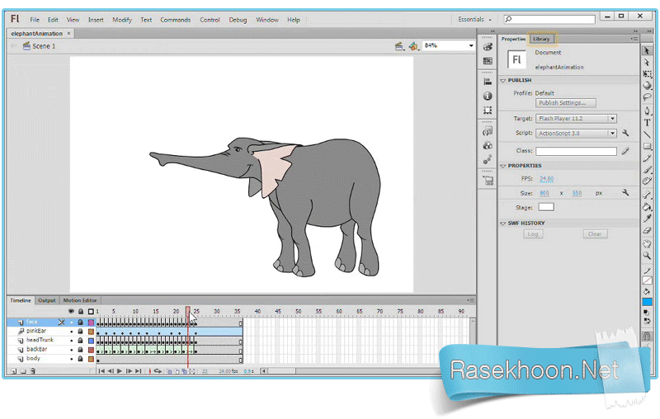The image size is (660, 419).
Task: Toggle visibility dot of headTrunk layer
Action: tap(72, 341)
